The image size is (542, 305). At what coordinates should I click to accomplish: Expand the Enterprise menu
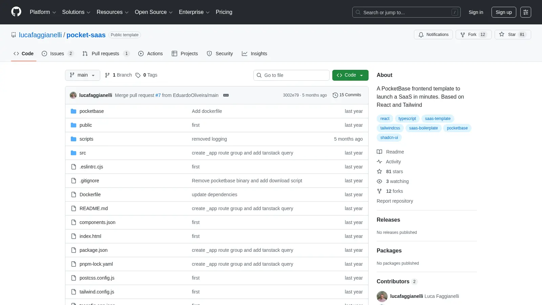point(194,12)
